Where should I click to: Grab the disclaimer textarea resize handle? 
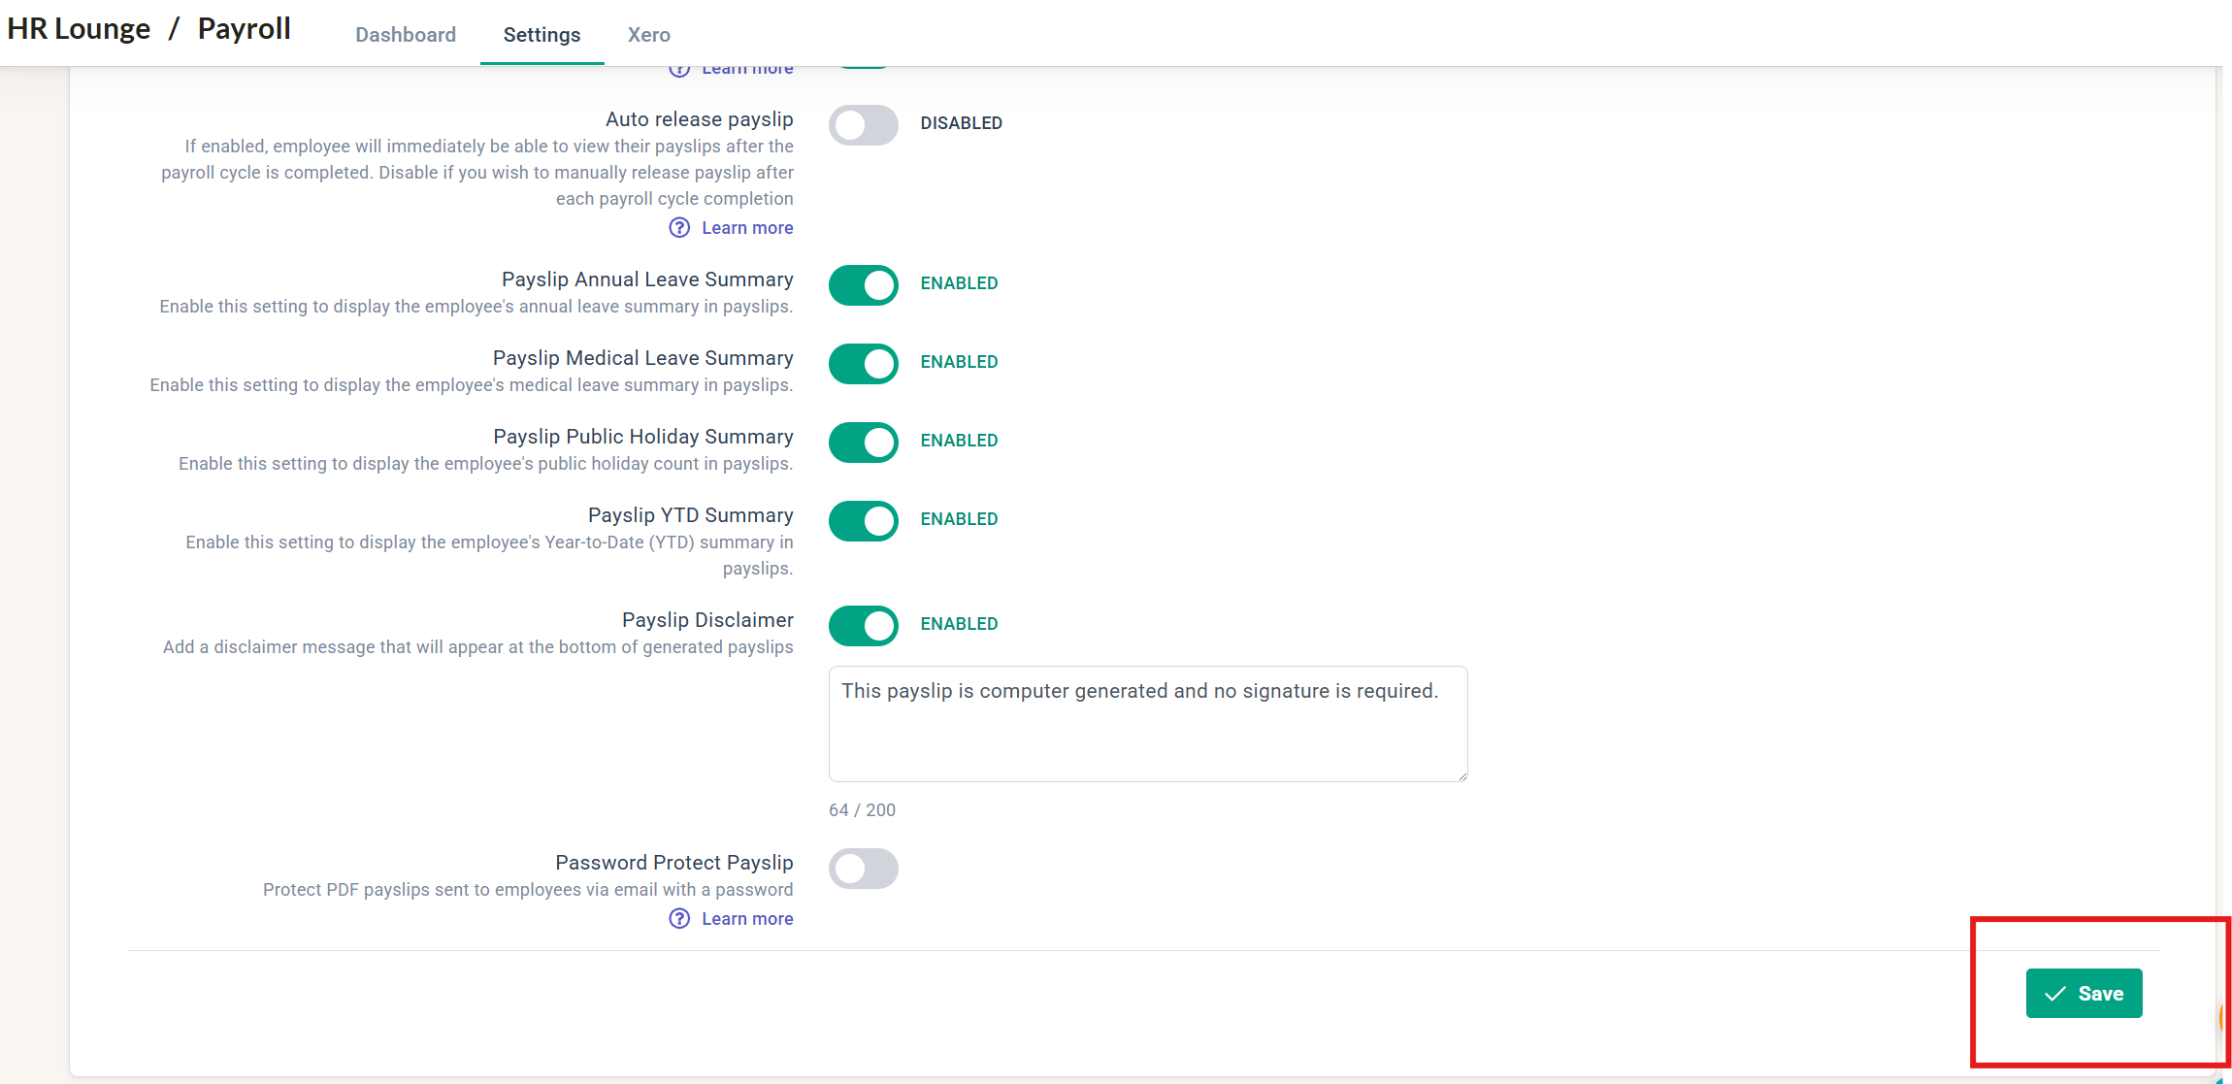coord(1461,775)
